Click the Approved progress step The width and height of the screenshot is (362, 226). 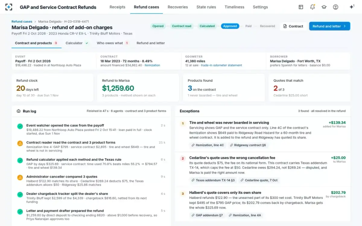tap(230, 26)
